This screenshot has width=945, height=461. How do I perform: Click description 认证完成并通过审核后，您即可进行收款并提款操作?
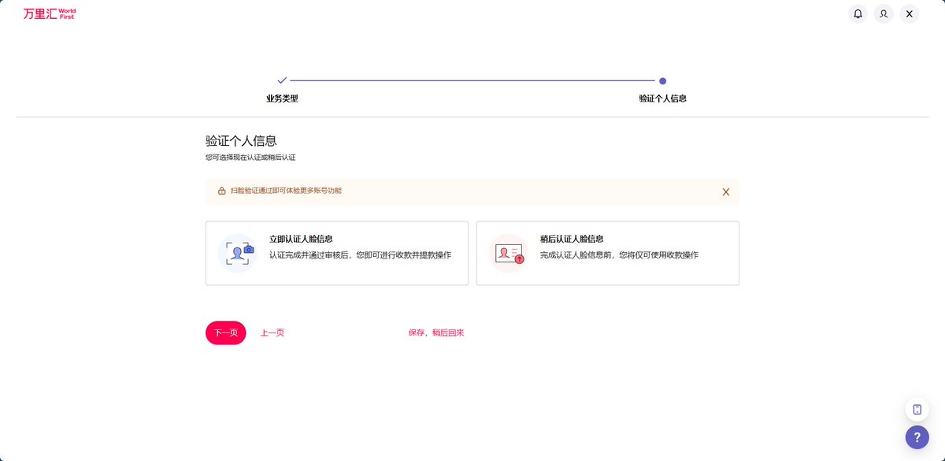pyautogui.click(x=360, y=255)
